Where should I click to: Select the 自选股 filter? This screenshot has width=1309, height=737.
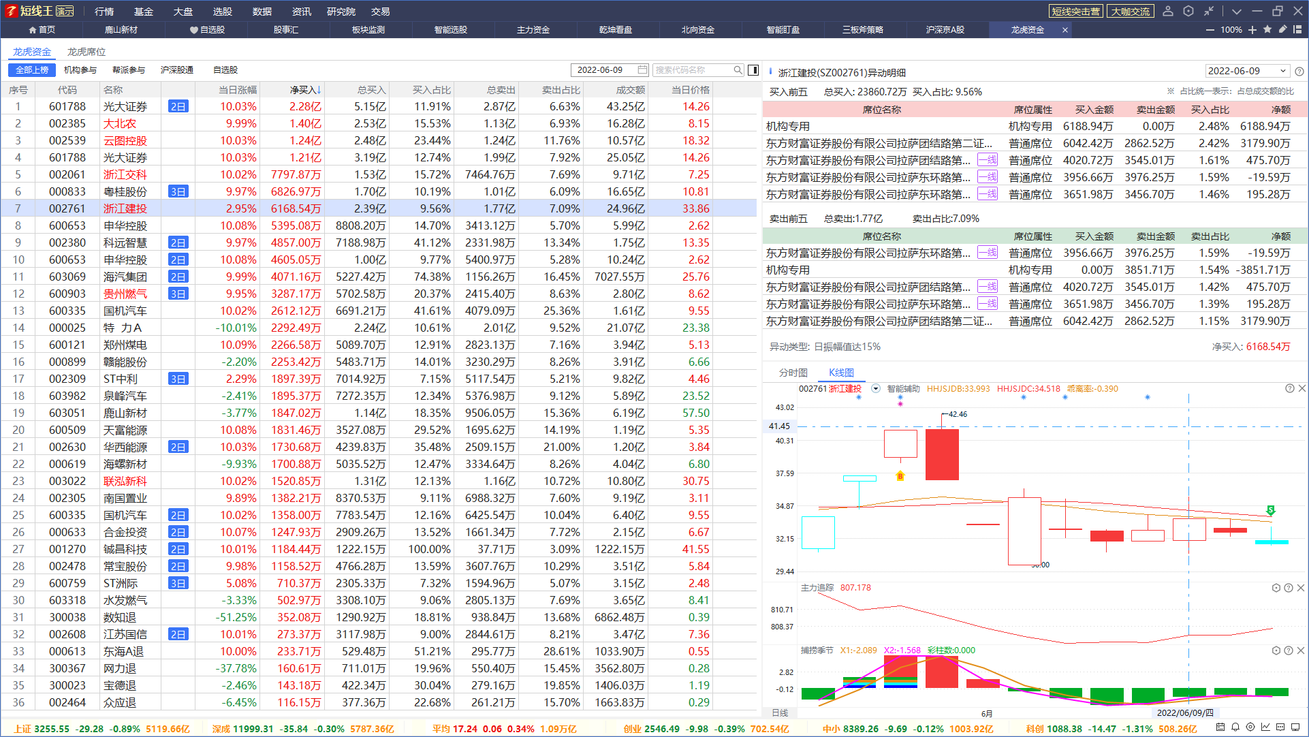pos(225,69)
